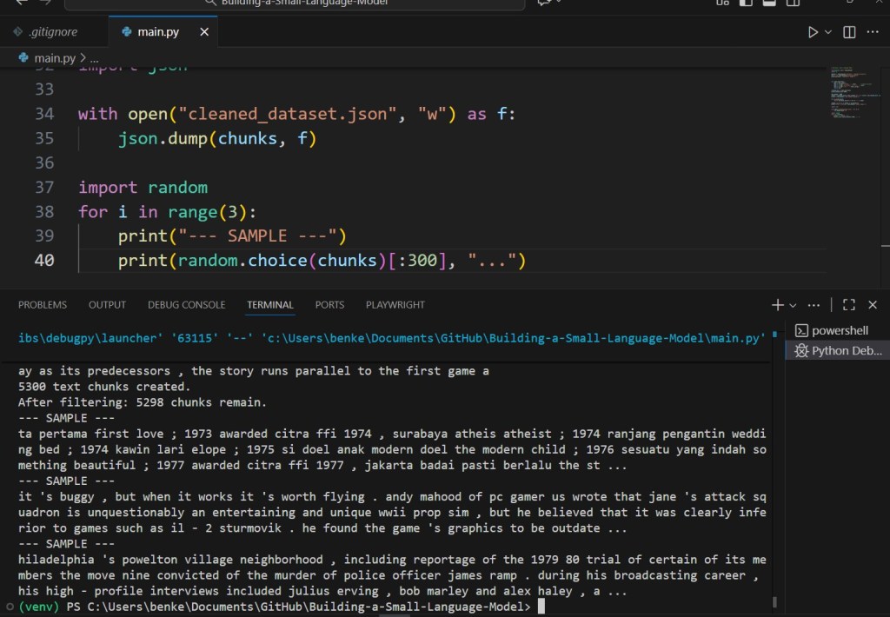
Task: Switch to the OUTPUT panel tab
Action: point(107,305)
